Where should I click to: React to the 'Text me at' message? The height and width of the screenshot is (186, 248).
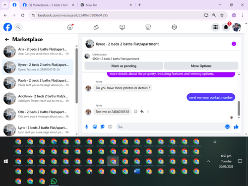[135, 112]
